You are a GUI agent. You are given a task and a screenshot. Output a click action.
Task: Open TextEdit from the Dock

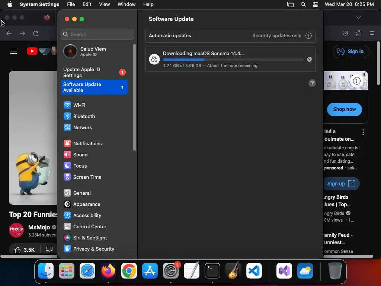pyautogui.click(x=192, y=271)
